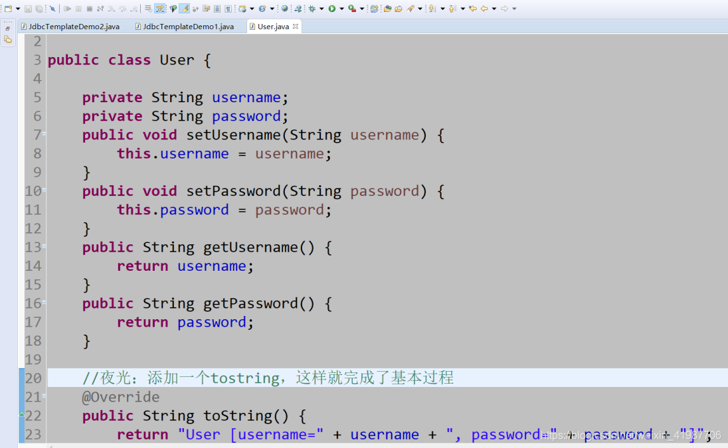Viewport: 728px width, 448px height.
Task: Click the Search flashlight icon
Action: tap(410, 9)
